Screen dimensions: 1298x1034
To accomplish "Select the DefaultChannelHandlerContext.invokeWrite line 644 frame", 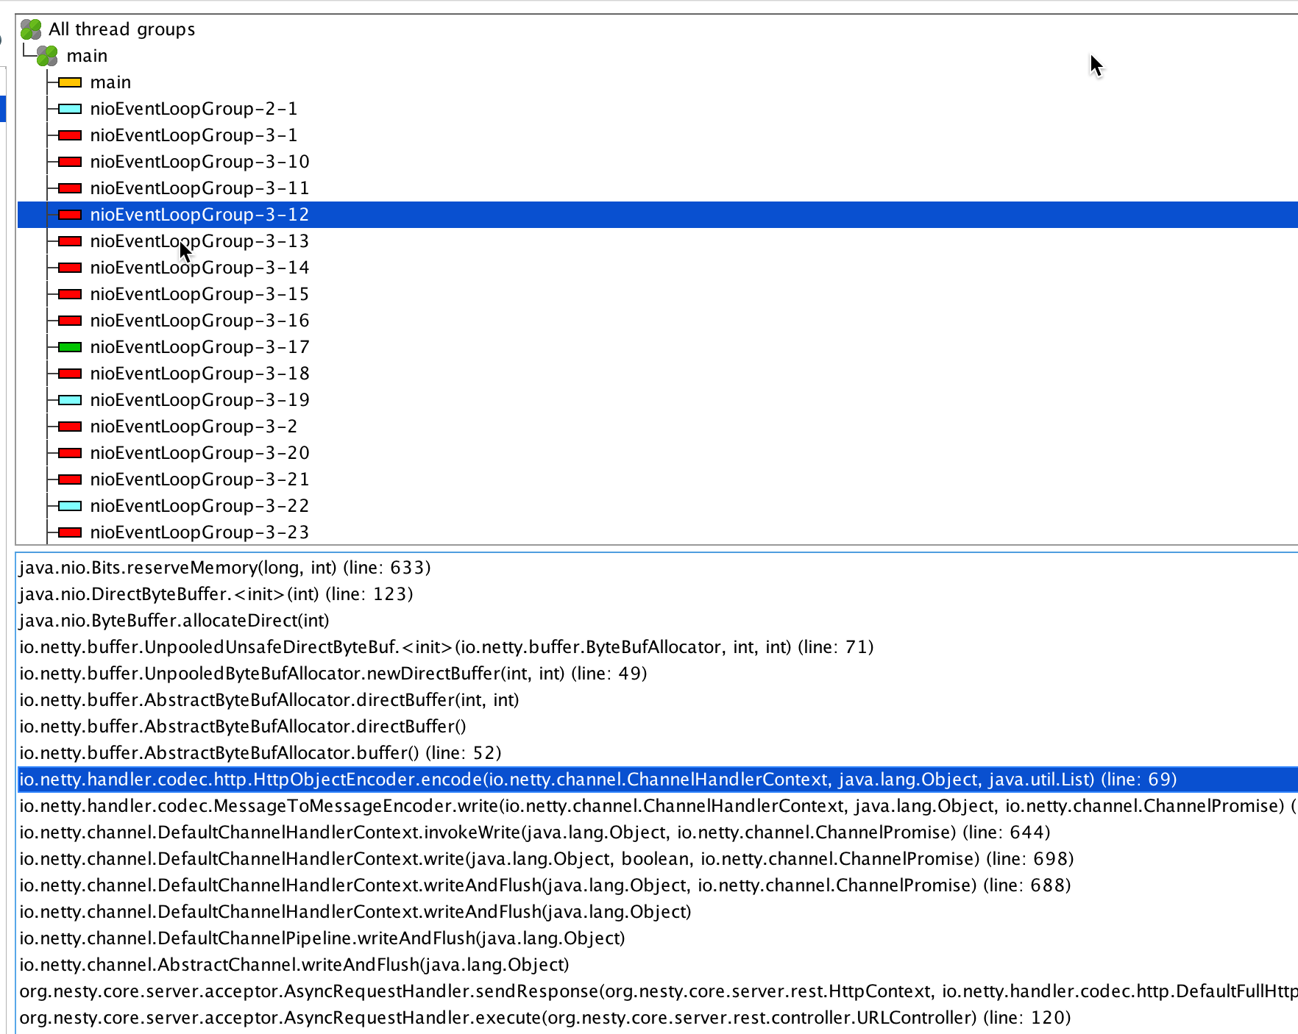I will (x=535, y=832).
